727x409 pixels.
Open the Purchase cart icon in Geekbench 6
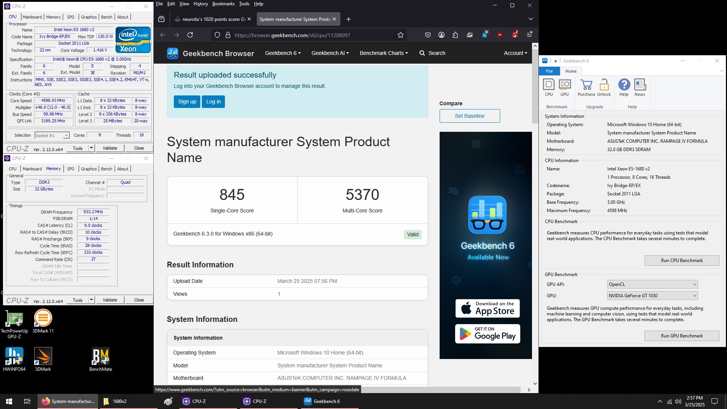point(586,87)
